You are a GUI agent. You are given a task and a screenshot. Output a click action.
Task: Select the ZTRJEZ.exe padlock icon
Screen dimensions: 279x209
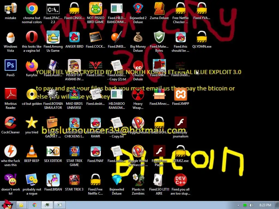pos(180,151)
